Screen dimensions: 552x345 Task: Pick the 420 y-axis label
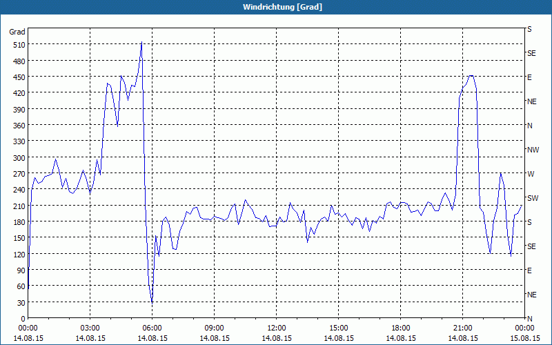19,93
